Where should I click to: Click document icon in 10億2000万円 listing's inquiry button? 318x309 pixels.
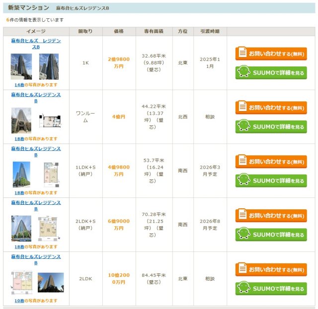coord(242,269)
